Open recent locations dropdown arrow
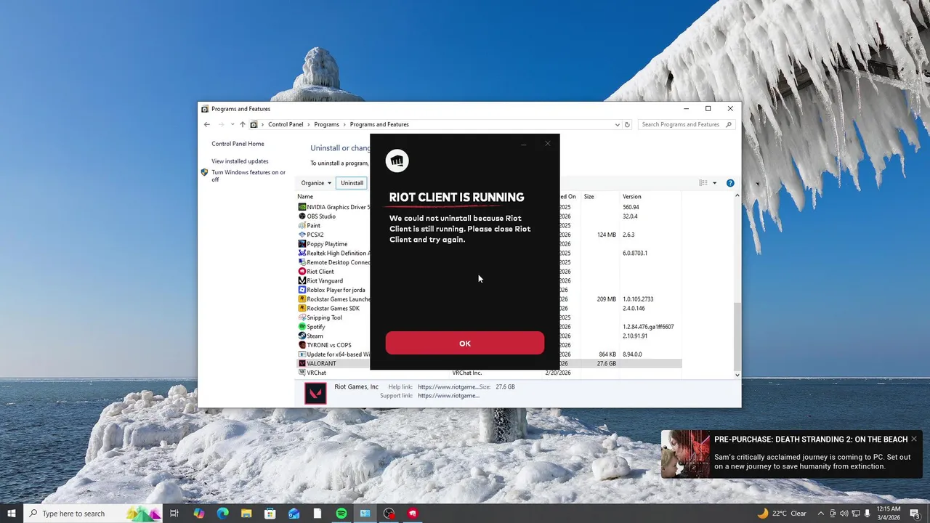 pyautogui.click(x=232, y=124)
